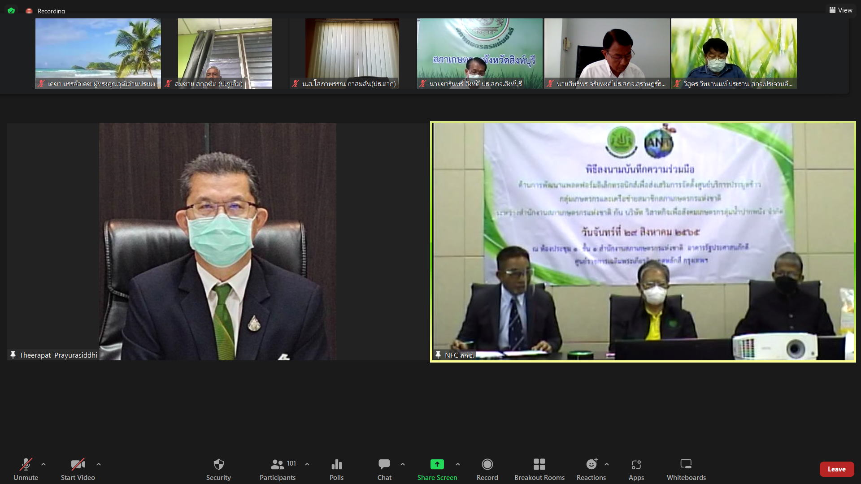Open Reactions smiley icon

tap(591, 464)
